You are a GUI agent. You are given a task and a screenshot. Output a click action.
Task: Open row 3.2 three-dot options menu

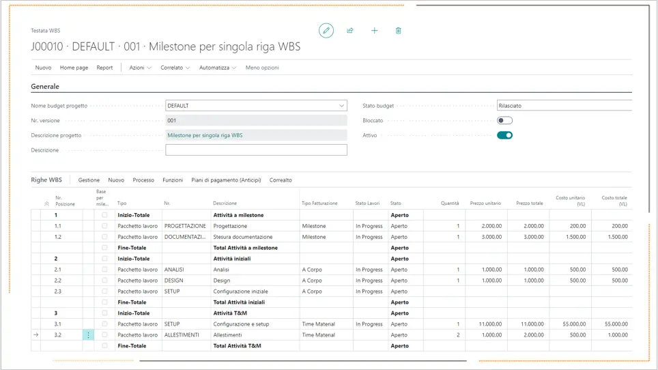88,335
